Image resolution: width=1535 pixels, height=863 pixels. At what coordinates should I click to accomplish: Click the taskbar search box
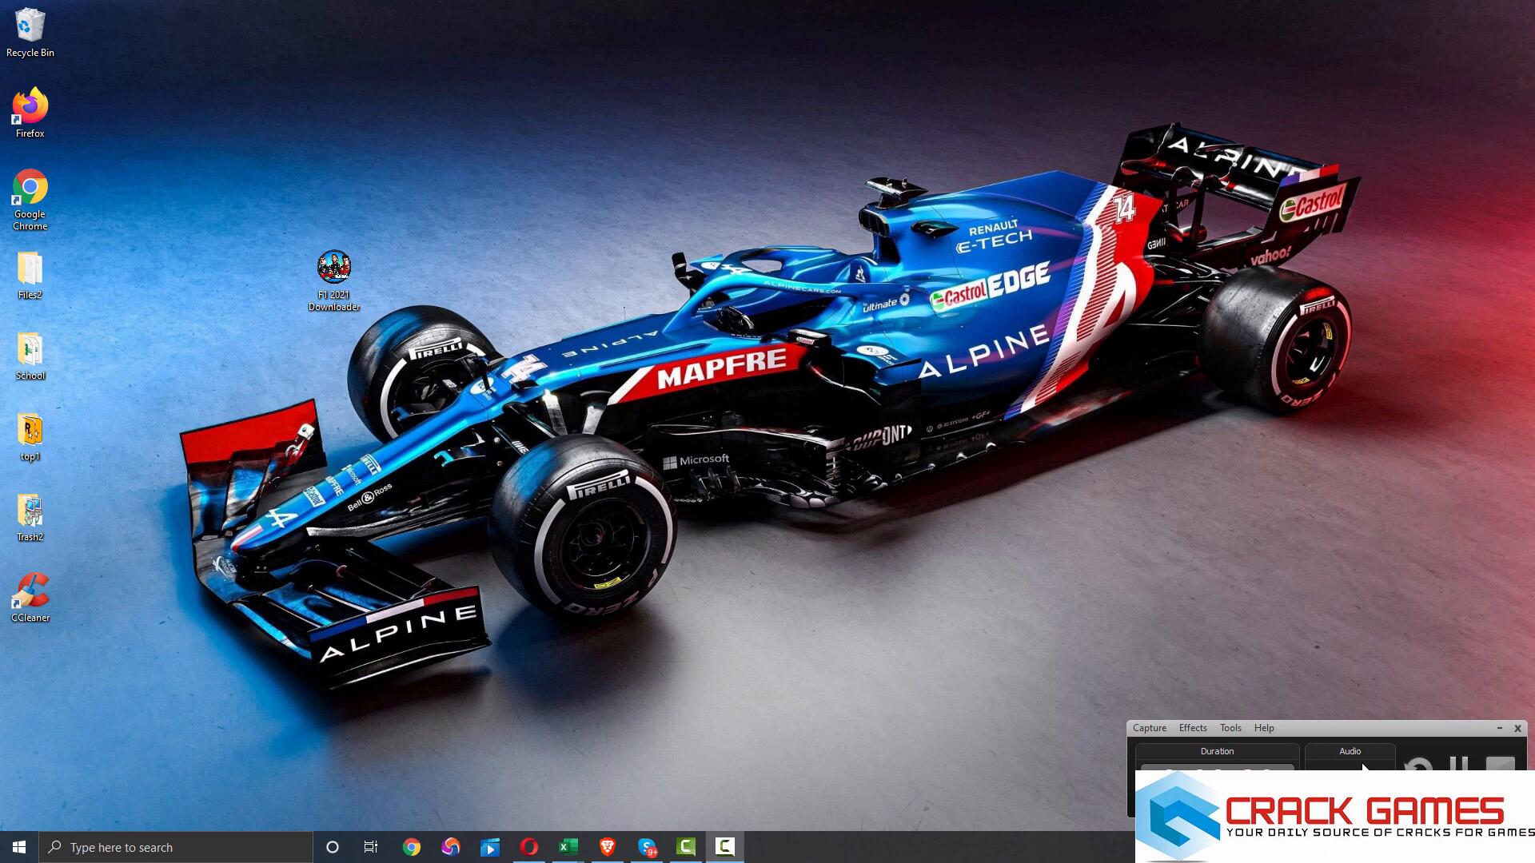(x=176, y=847)
